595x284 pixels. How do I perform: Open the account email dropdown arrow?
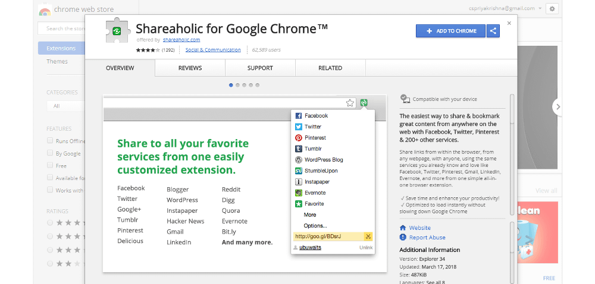(x=540, y=8)
